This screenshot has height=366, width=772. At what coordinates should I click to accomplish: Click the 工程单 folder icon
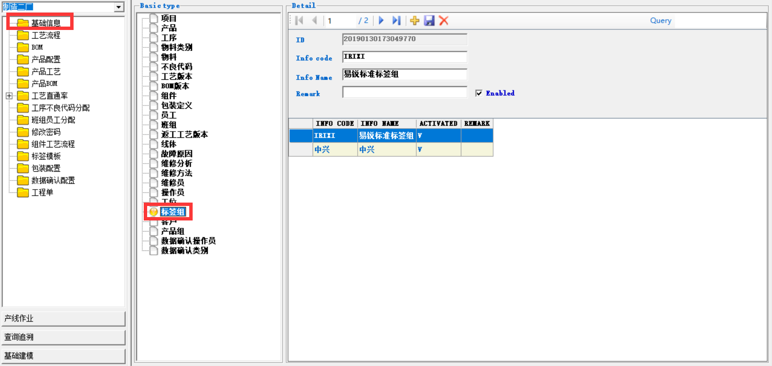pos(23,192)
